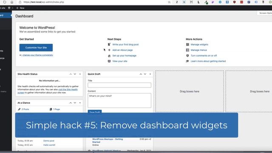Open the site lock info icon

click(20, 2)
